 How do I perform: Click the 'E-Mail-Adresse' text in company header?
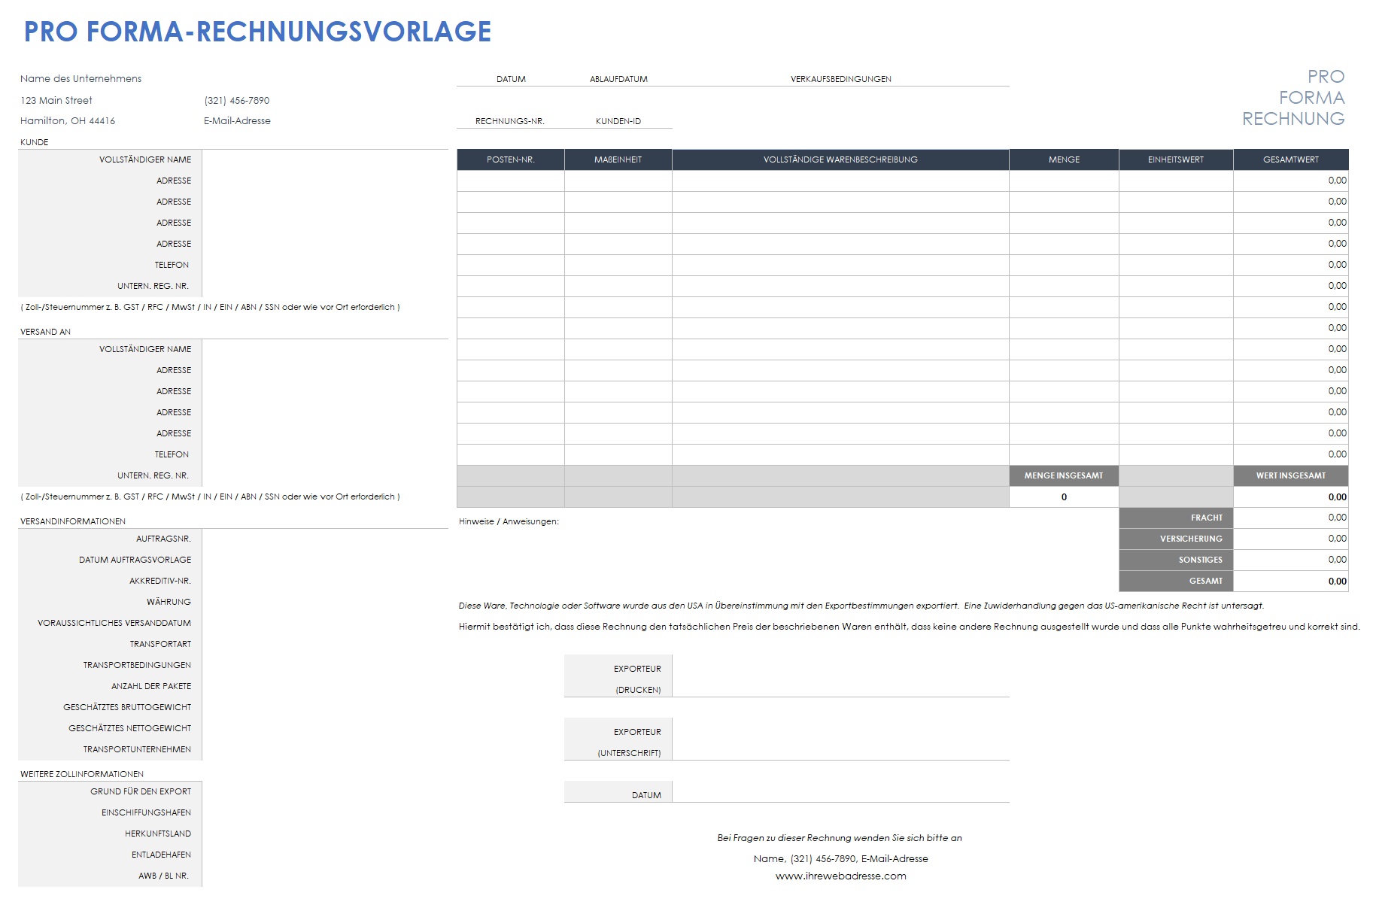(x=237, y=121)
